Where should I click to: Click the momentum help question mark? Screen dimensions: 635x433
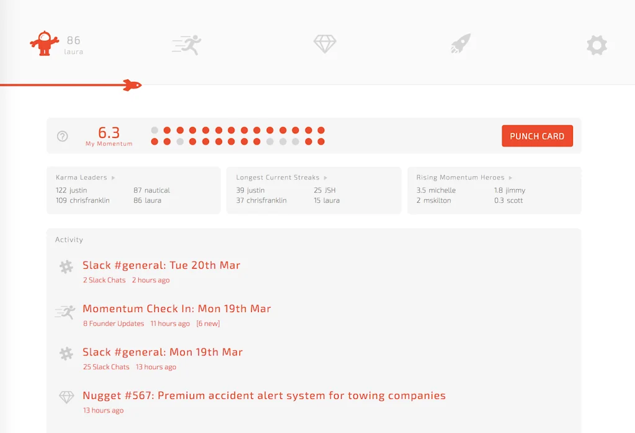click(x=63, y=136)
